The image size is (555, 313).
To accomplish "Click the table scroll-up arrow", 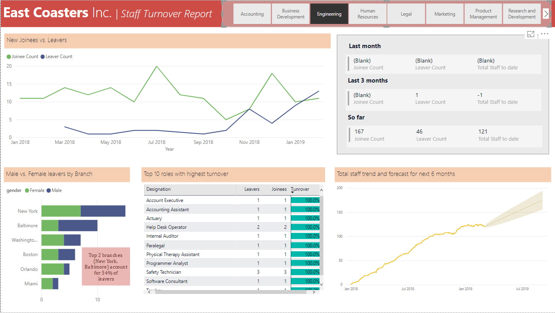I will (x=321, y=189).
